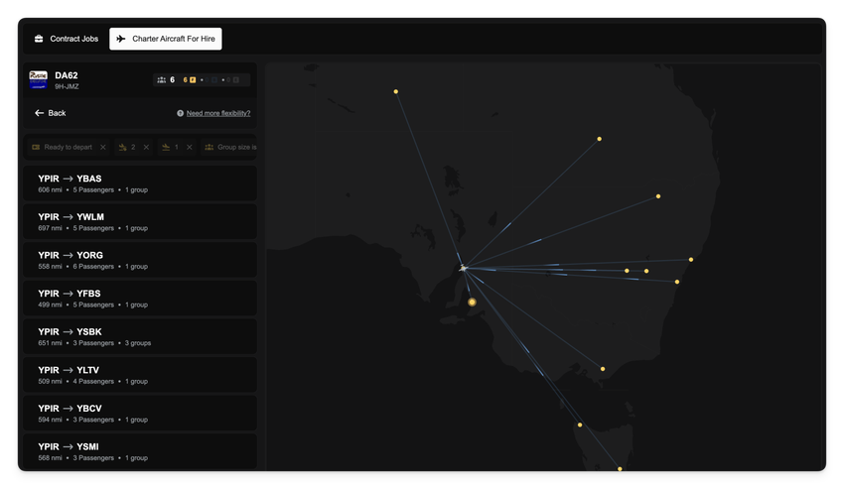Viewport: 844px width, 489px height.
Task: Remove the 'Ready to depart' filter
Action: 103,147
